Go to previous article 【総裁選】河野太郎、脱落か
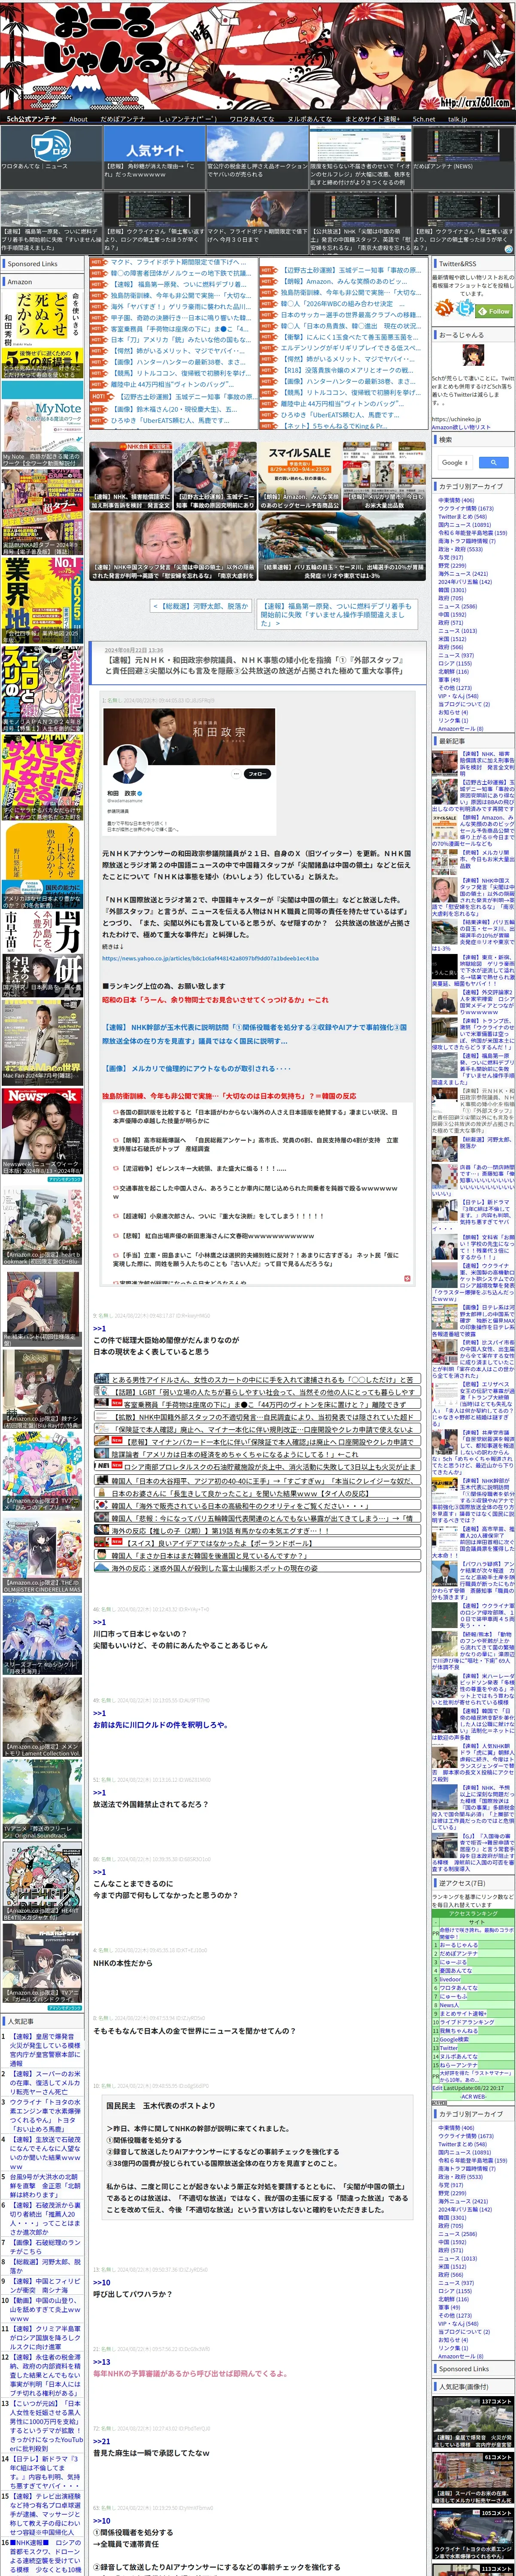This screenshot has width=516, height=2576. click(x=201, y=606)
